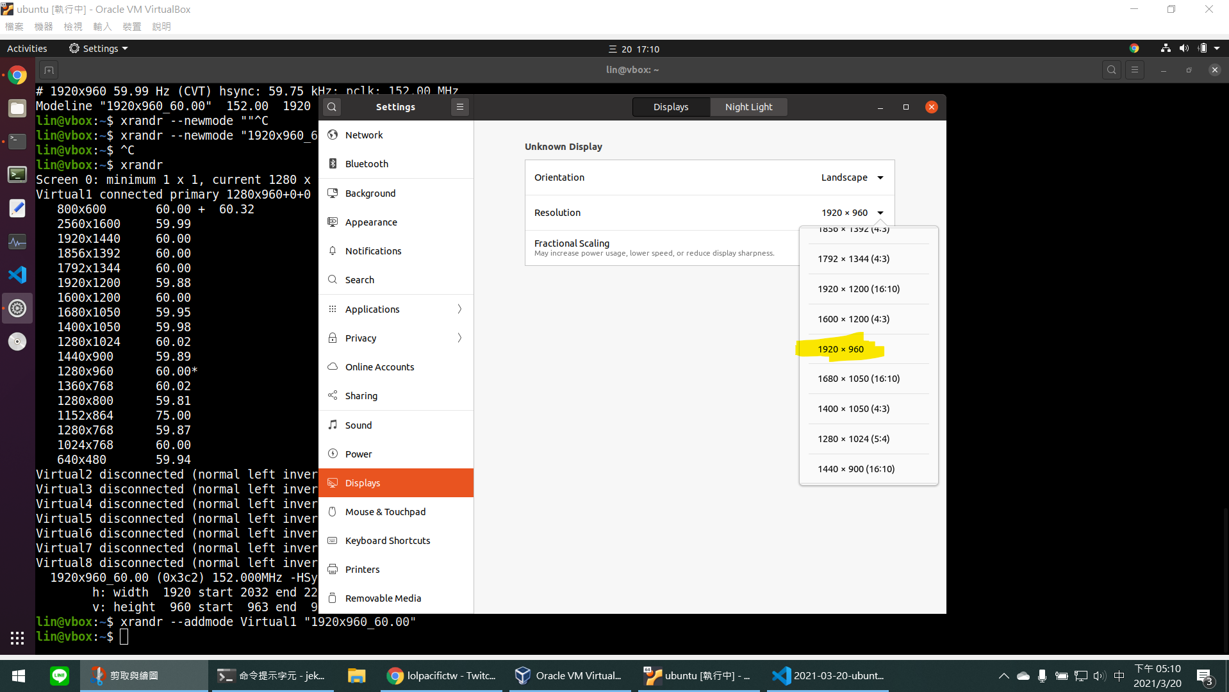Open the Settings hamburger menu
The height and width of the screenshot is (692, 1229).
[x=460, y=107]
